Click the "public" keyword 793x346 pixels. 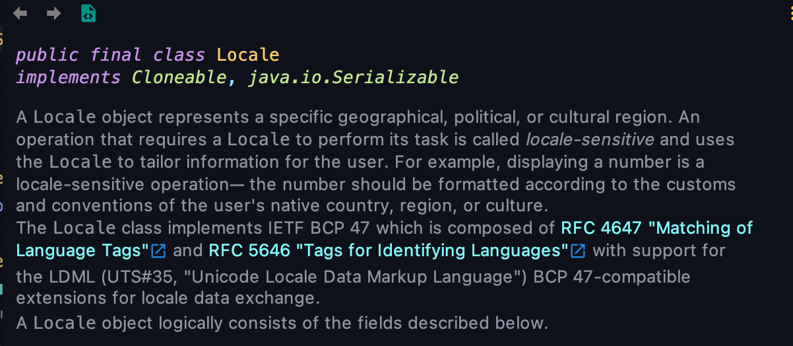[47, 55]
